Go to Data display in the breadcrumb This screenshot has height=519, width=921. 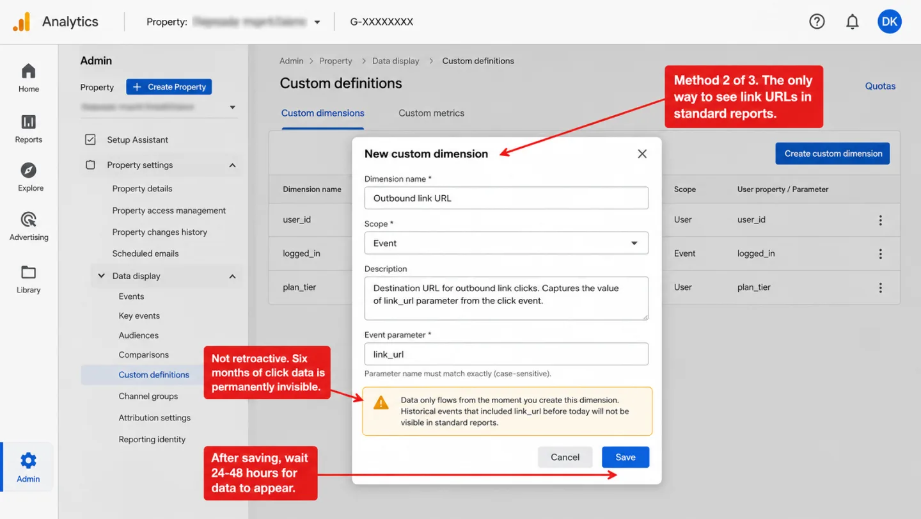(395, 61)
